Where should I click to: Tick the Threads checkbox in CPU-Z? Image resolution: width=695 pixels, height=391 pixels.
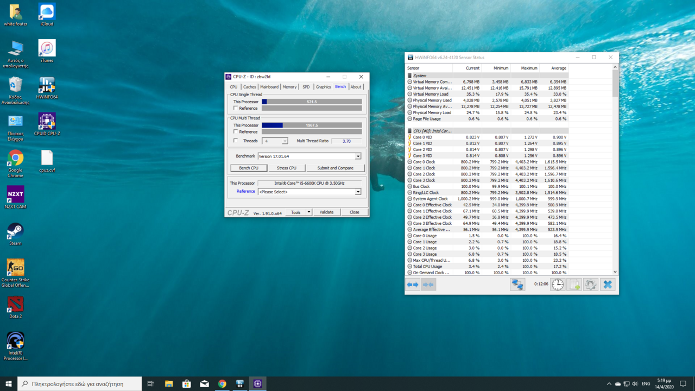pos(236,141)
